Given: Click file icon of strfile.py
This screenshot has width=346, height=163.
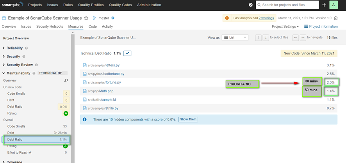Looking at the screenshot, I should 84,108.
